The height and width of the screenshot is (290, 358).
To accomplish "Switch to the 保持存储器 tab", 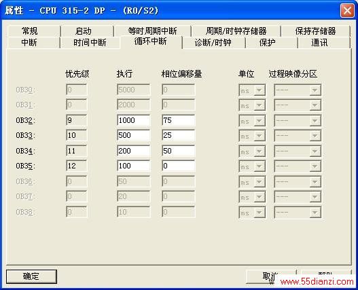I will tap(315, 31).
